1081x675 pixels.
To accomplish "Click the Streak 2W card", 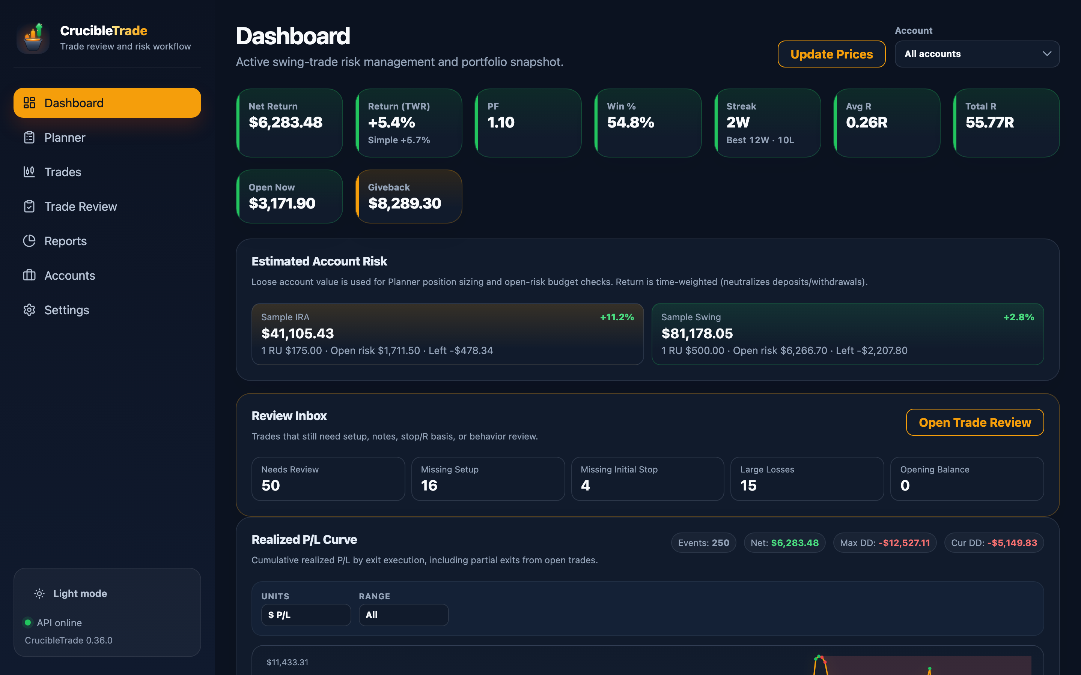I will coord(767,123).
